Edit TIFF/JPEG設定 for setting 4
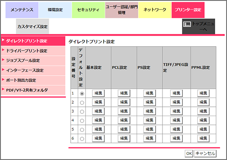This screenshot has height=160, width=227. 177,120
